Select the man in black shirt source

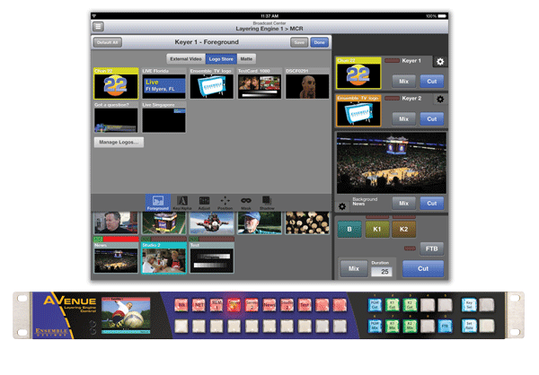116,222
